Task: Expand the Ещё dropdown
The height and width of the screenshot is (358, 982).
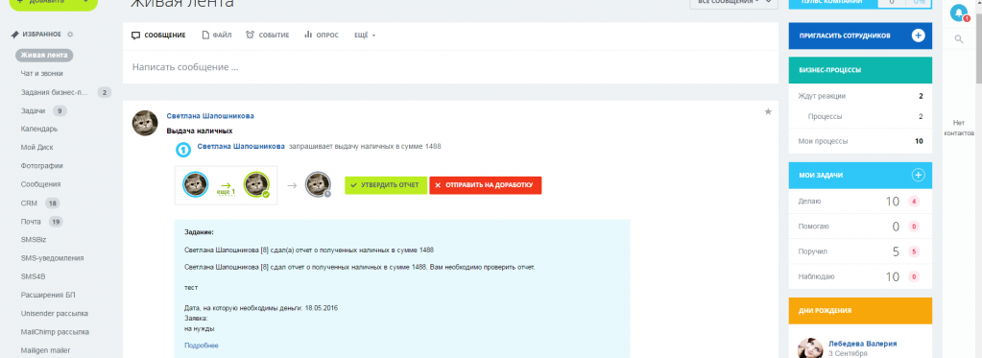Action: coord(365,36)
